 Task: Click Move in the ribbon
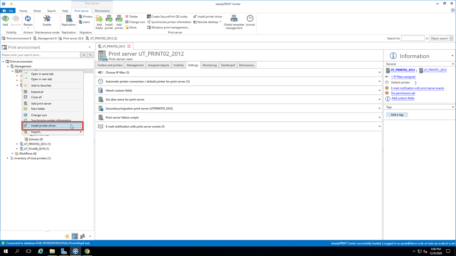(x=131, y=27)
